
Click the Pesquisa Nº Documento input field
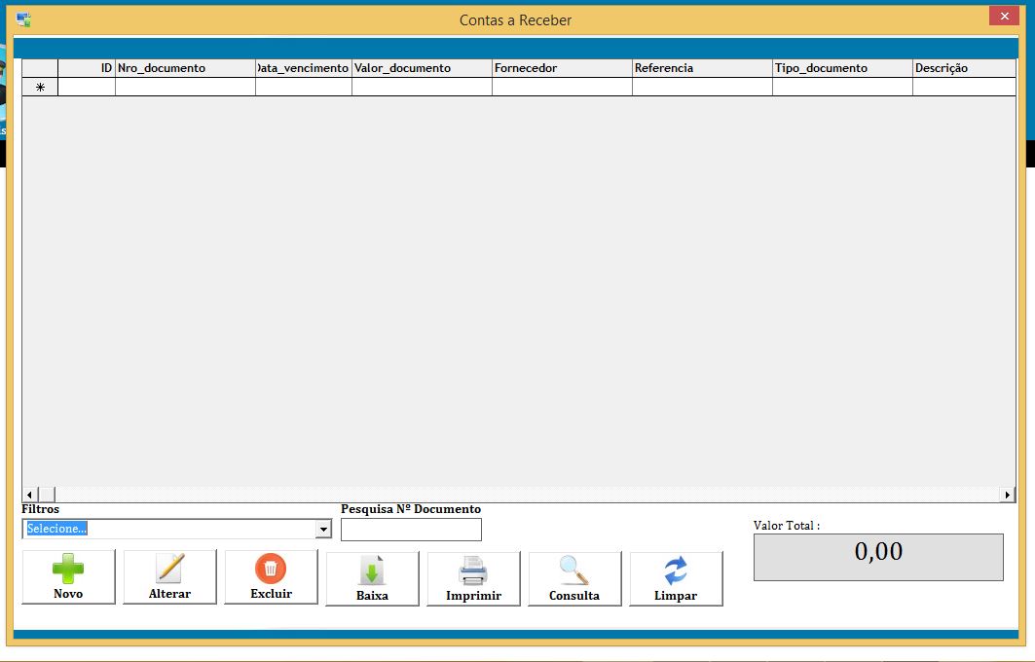pyautogui.click(x=411, y=530)
